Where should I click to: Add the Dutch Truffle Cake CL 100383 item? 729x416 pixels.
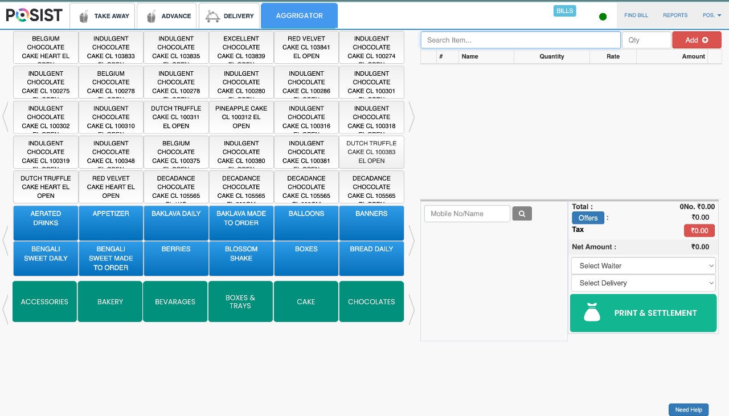click(x=372, y=152)
